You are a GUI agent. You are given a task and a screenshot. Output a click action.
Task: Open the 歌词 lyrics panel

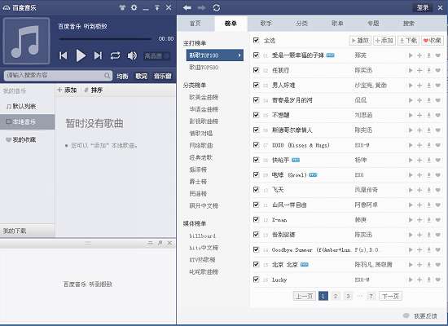[x=141, y=76]
